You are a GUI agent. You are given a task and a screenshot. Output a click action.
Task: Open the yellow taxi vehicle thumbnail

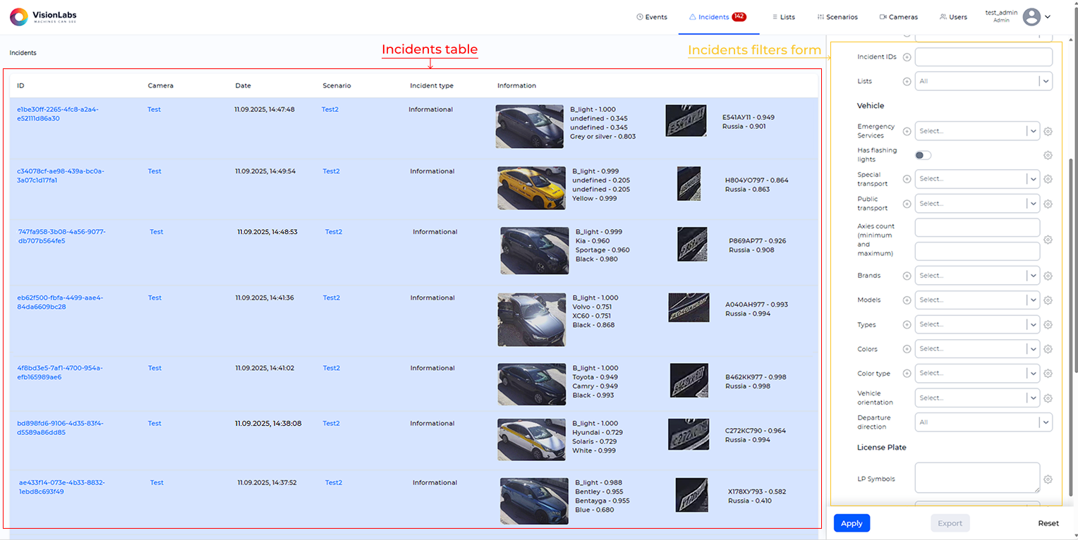(x=531, y=188)
